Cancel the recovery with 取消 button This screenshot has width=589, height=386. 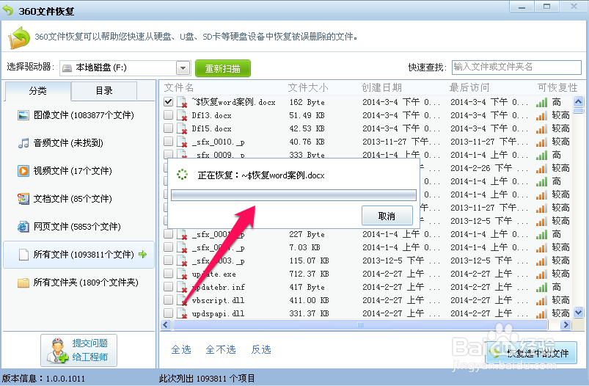pos(387,216)
